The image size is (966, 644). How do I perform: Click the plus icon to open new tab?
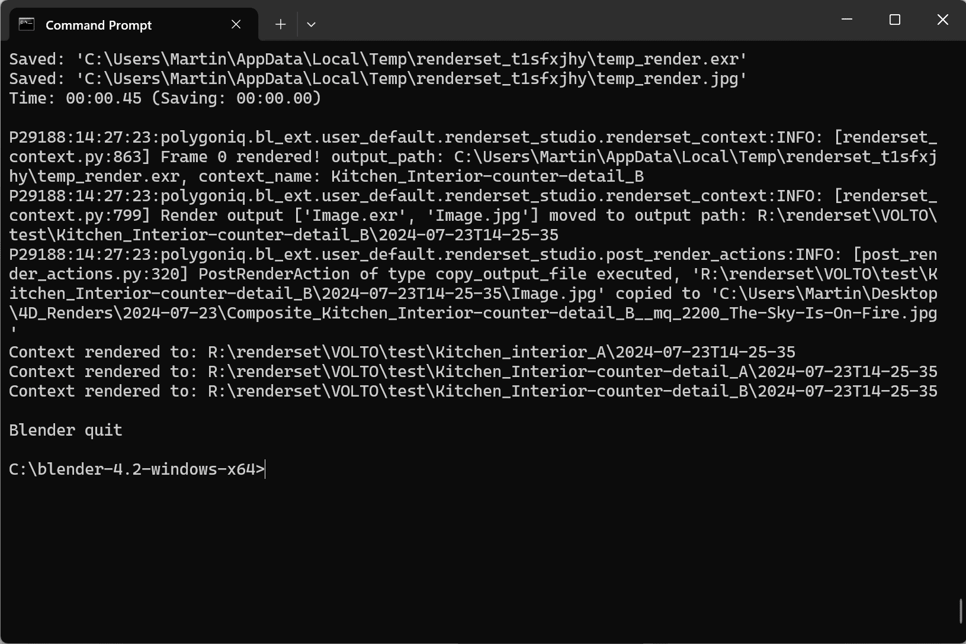point(280,24)
